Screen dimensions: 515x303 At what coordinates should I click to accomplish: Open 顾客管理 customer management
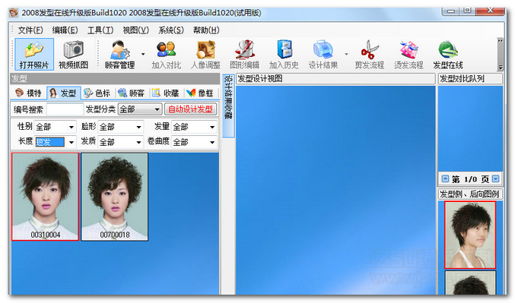pyautogui.click(x=119, y=54)
